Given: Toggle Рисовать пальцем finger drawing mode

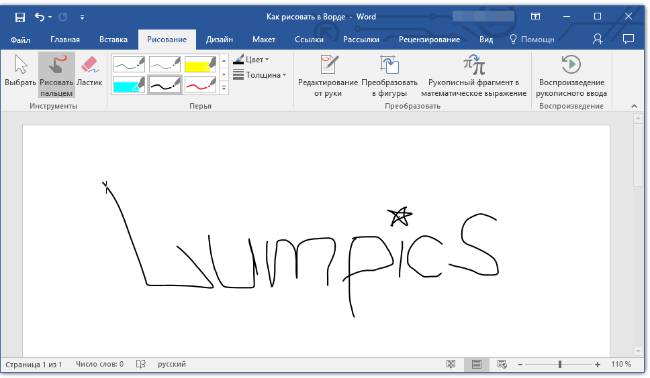Looking at the screenshot, I should pyautogui.click(x=56, y=74).
